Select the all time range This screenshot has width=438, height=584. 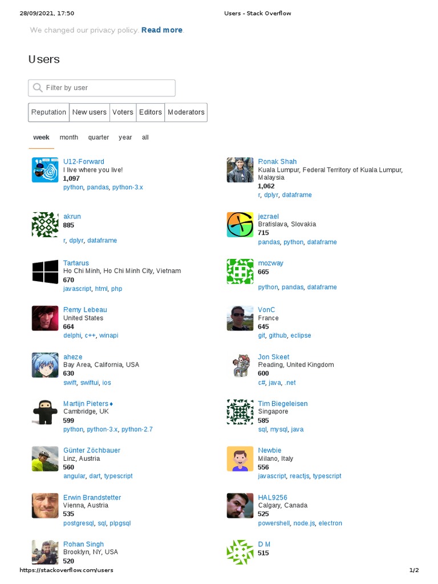pos(145,137)
